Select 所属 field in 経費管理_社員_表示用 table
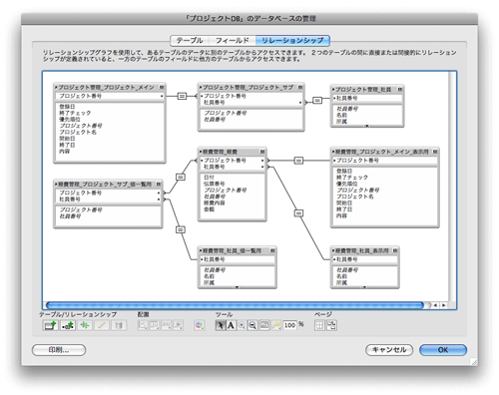The image size is (499, 395). click(x=341, y=282)
